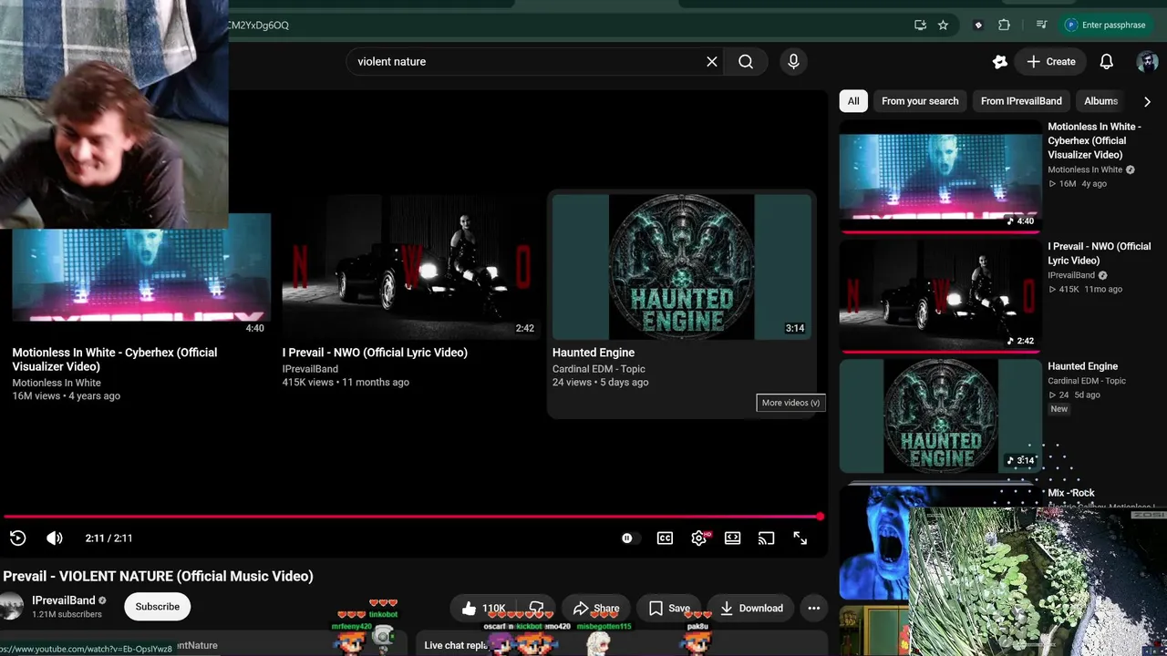The width and height of the screenshot is (1167, 656).
Task: Open the Create menu
Action: tap(1051, 62)
